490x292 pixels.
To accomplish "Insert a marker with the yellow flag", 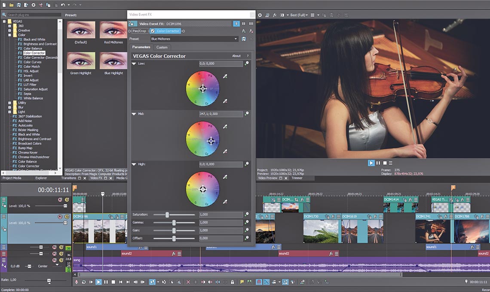I will pyautogui.click(x=242, y=282).
